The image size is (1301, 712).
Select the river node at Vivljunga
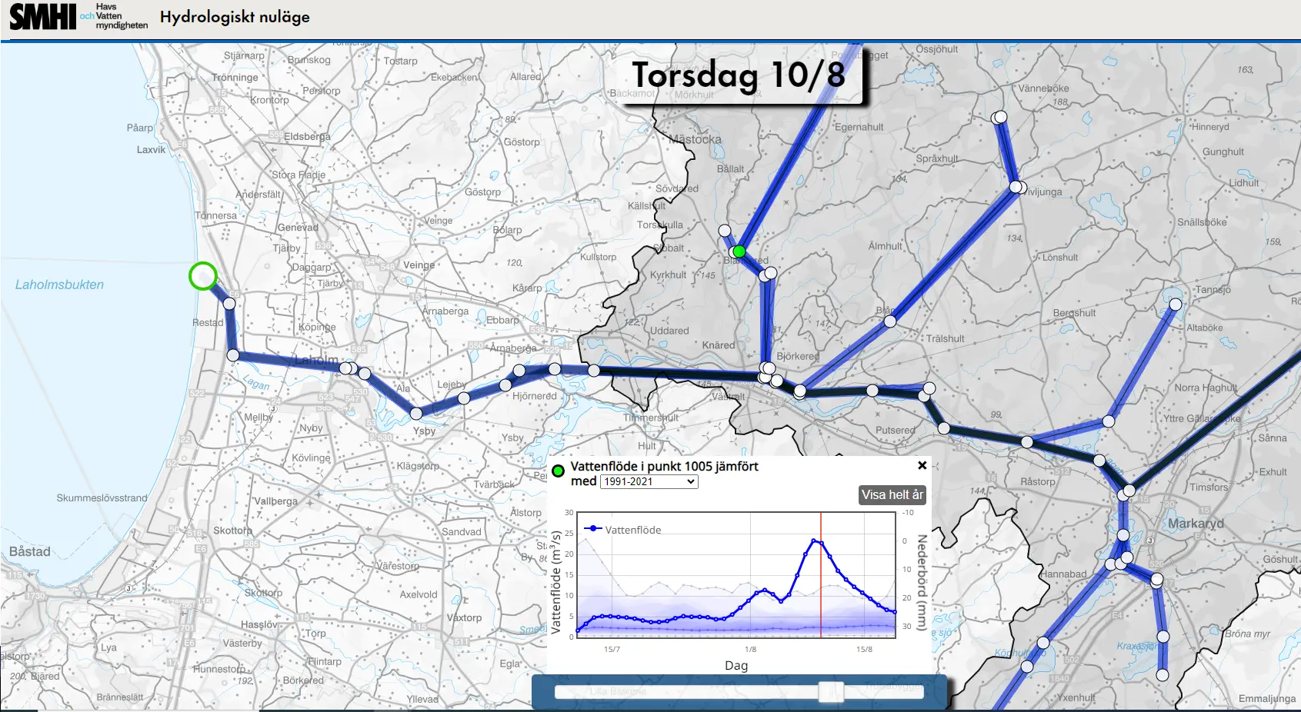tap(1016, 187)
